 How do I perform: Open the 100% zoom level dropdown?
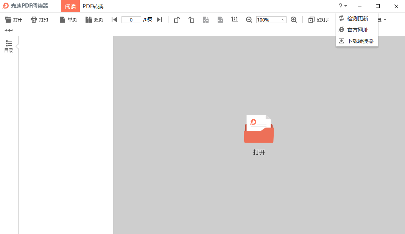tap(271, 20)
